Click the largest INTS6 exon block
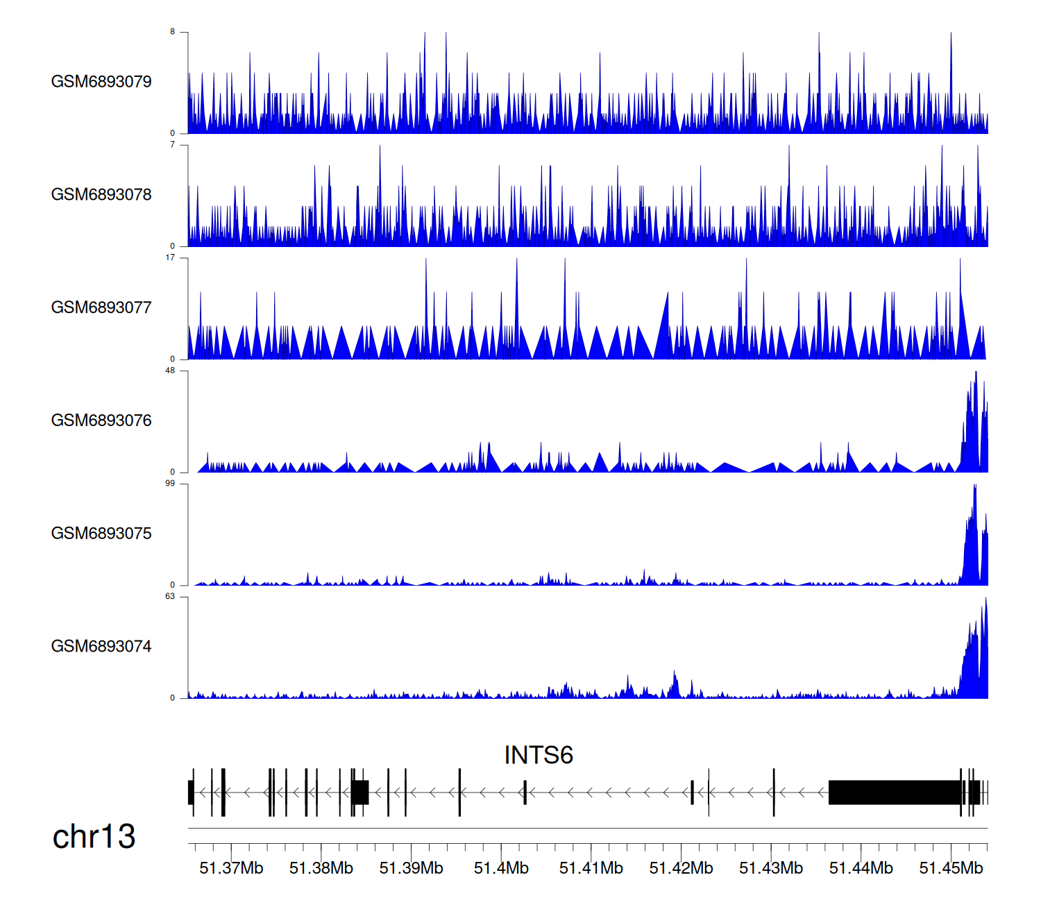The width and height of the screenshot is (1041, 916). (894, 792)
